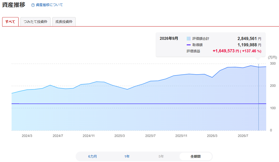Select the 1年 period button
279x162 pixels.
127,157
